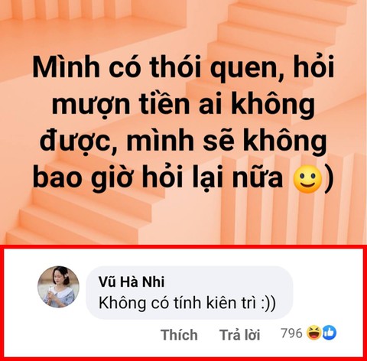View the 796 reactions count

tap(291, 333)
